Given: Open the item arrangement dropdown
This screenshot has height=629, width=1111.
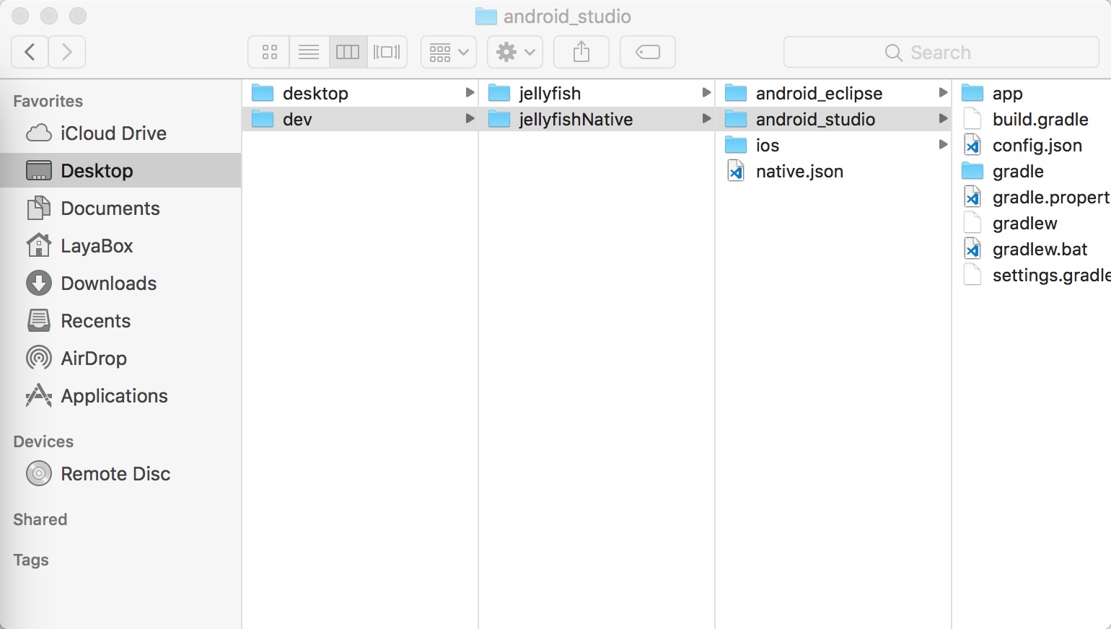Looking at the screenshot, I should coord(448,52).
